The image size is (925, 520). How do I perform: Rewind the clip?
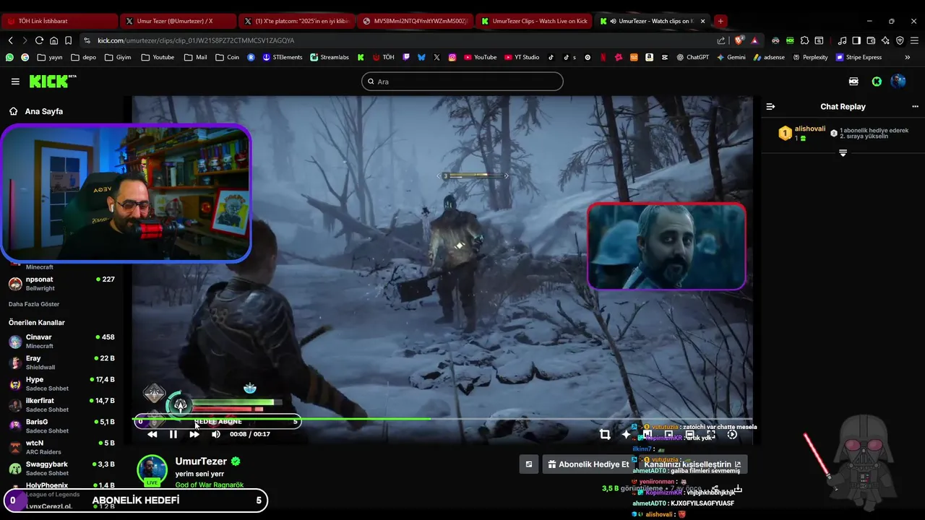click(152, 434)
